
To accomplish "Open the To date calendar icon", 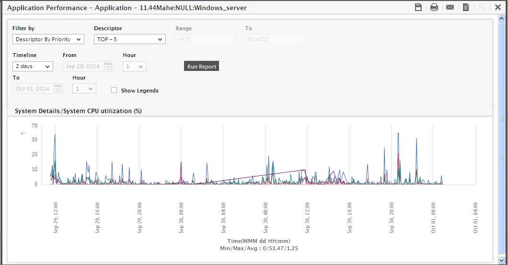I will point(58,89).
